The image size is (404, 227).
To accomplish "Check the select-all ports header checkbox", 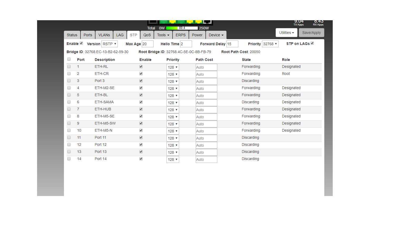I will coord(69,59).
